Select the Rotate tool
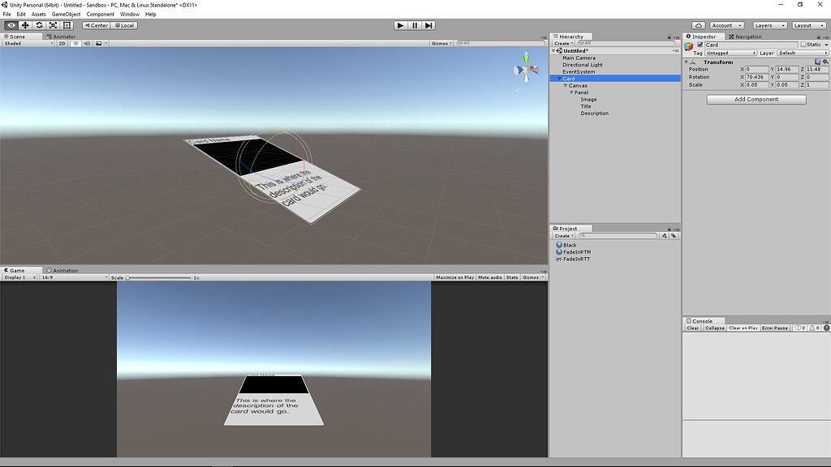 pyautogui.click(x=38, y=25)
